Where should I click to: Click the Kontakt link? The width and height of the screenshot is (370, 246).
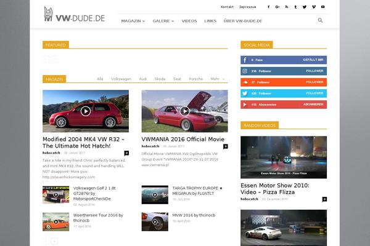[x=227, y=7]
